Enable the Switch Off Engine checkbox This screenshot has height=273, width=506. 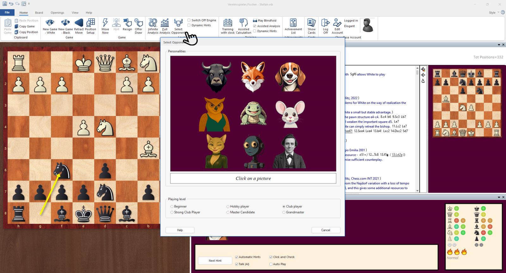pyautogui.click(x=189, y=20)
